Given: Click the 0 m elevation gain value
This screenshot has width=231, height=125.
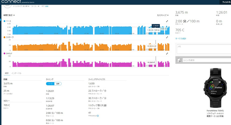Looking at the screenshot, I should [219, 21].
